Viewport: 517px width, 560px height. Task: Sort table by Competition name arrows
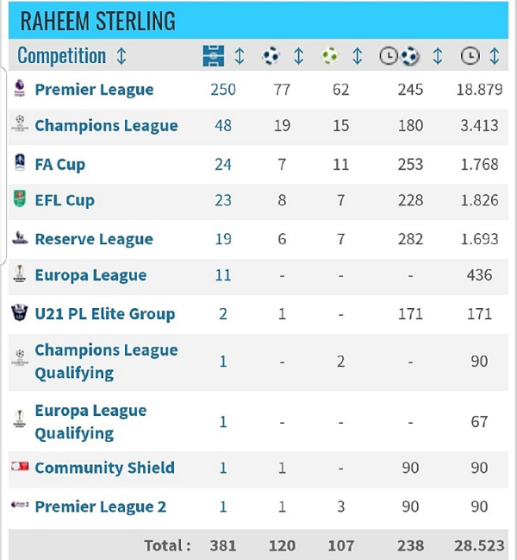(x=121, y=56)
